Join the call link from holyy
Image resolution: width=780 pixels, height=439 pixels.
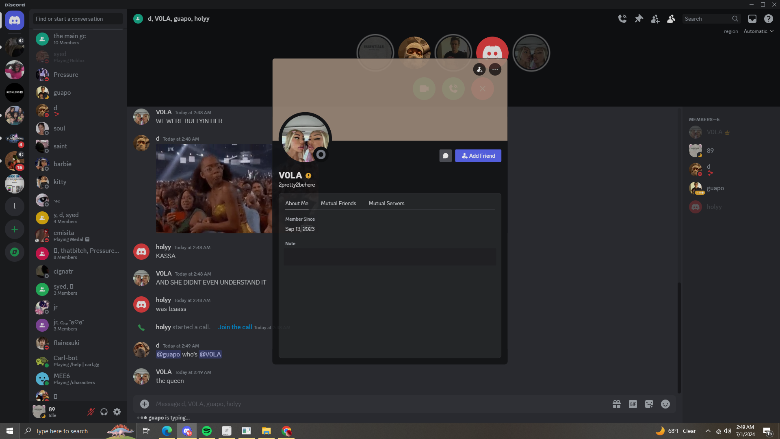pos(235,327)
